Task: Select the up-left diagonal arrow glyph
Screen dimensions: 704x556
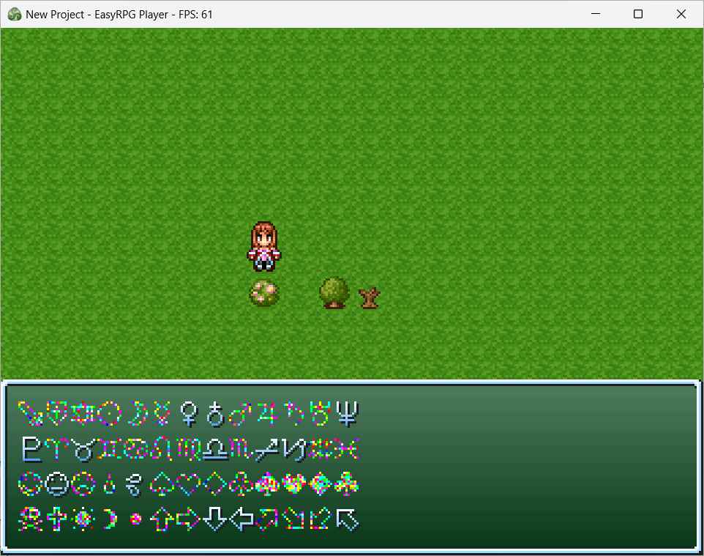Action: point(347,519)
